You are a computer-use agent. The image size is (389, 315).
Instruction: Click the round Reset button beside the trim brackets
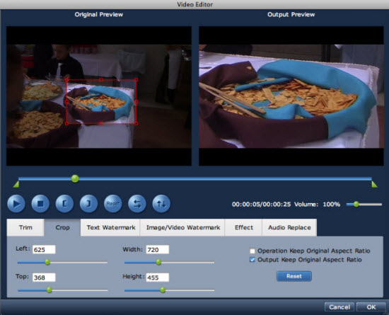[x=112, y=204]
